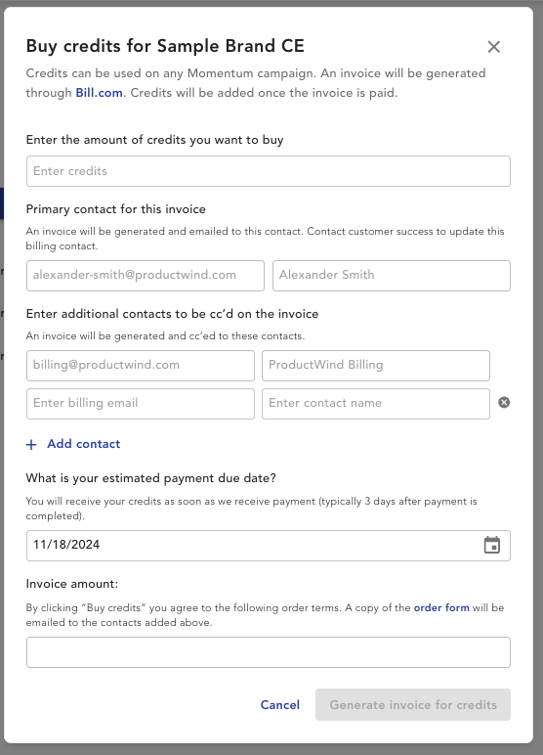Click the ProductWind Billing name field
This screenshot has width=543, height=755.
coord(376,366)
